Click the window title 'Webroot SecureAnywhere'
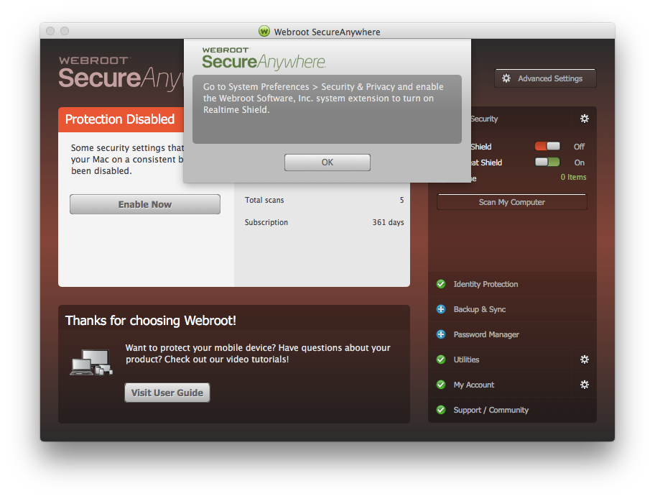This screenshot has height=499, width=655. 327,32
